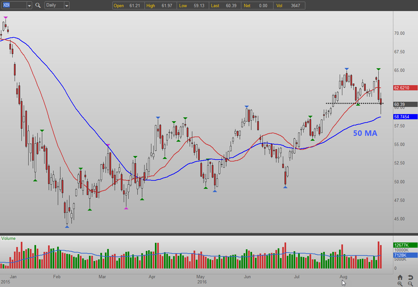Zoom in with the plus magnifier icon
Screen dimensions: 418x287
400,284
